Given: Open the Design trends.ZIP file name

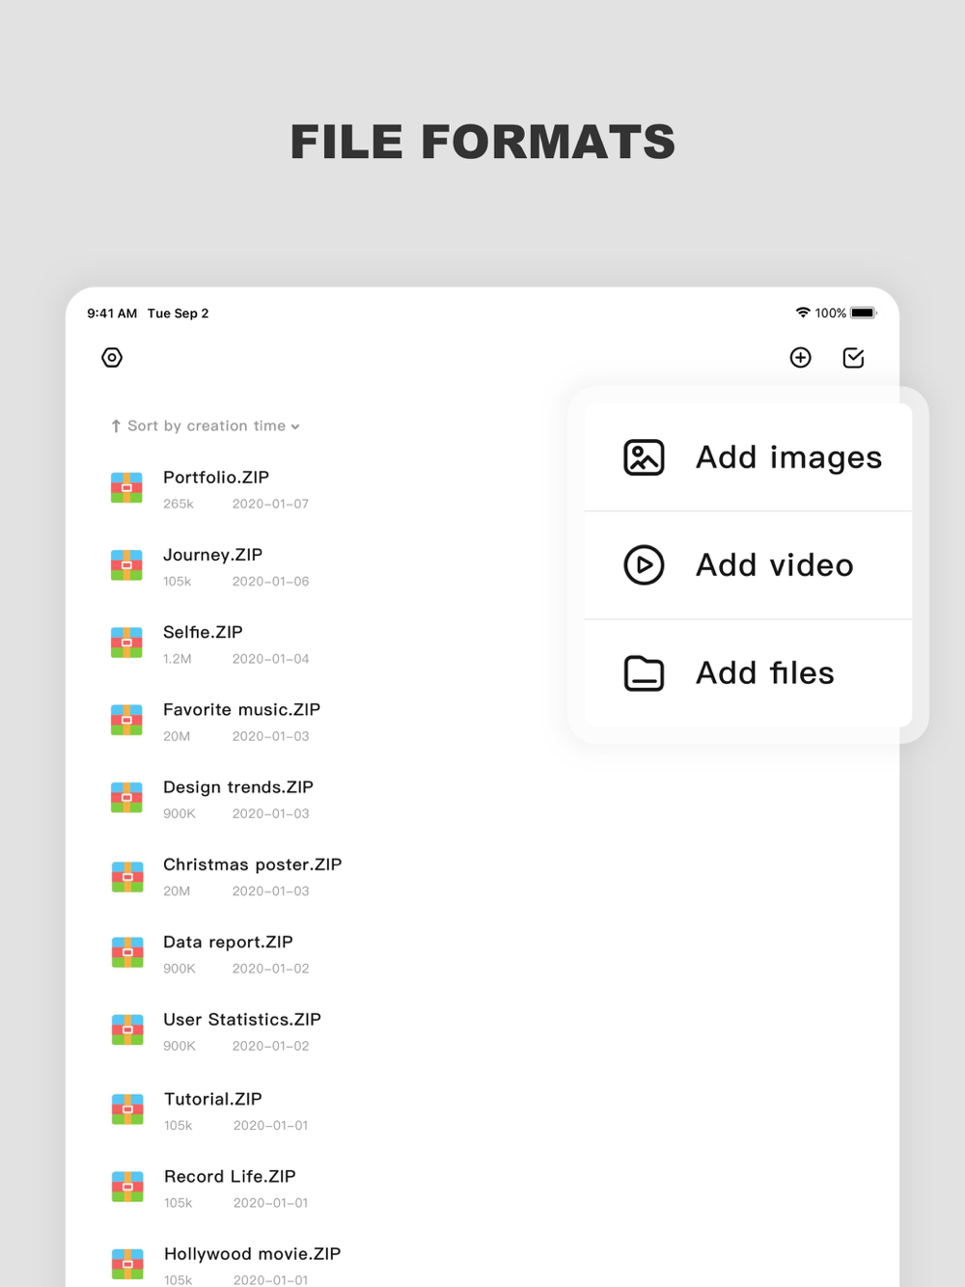Looking at the screenshot, I should click(x=238, y=787).
